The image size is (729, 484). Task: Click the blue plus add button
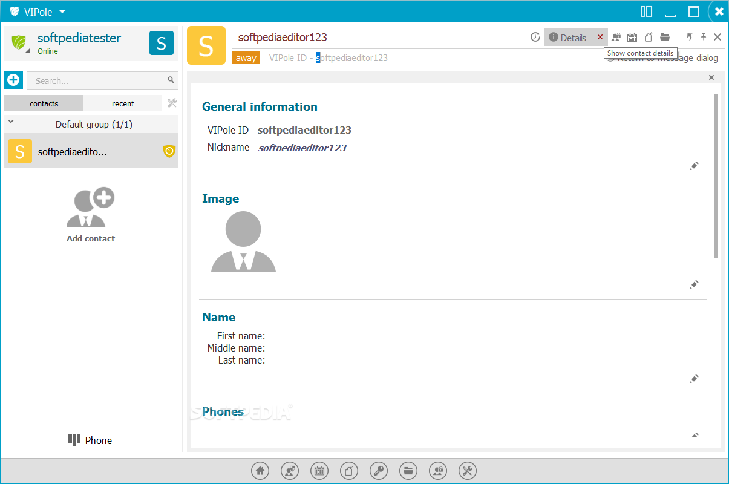(13, 80)
